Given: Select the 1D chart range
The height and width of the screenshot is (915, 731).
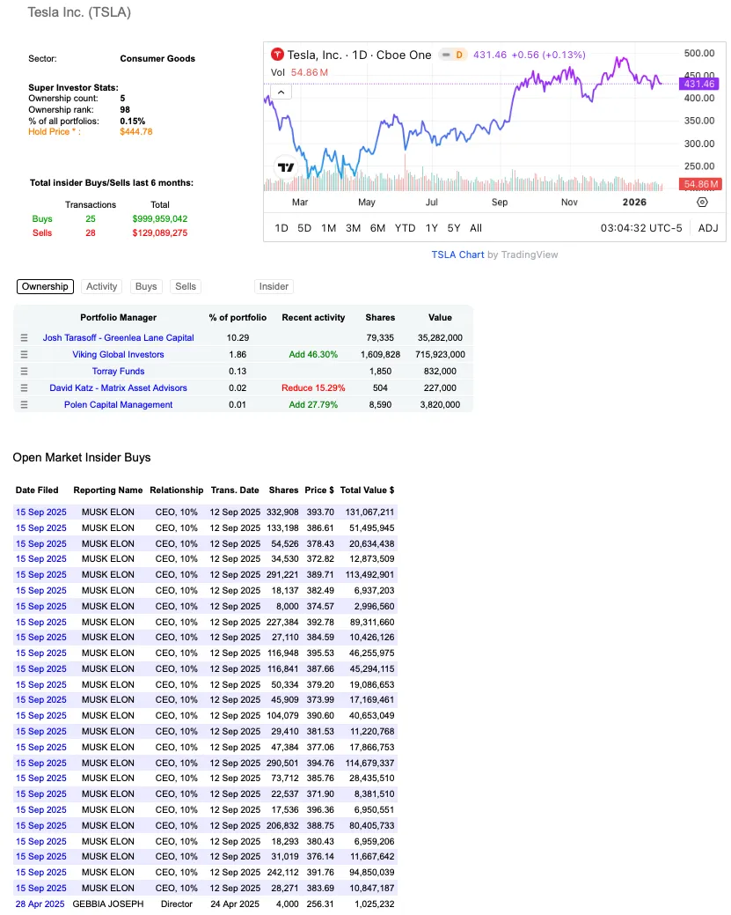Looking at the screenshot, I should click(281, 228).
